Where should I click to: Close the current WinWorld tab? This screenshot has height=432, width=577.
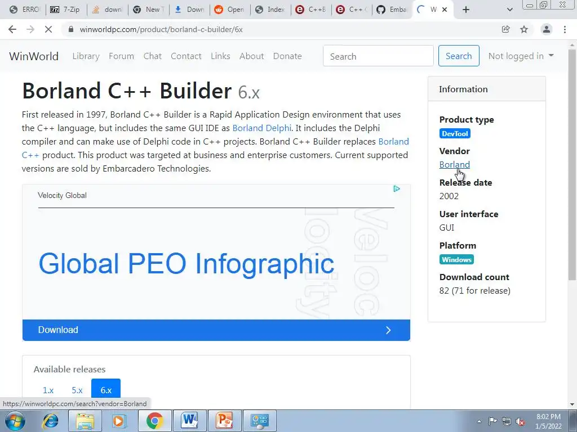coord(445,10)
